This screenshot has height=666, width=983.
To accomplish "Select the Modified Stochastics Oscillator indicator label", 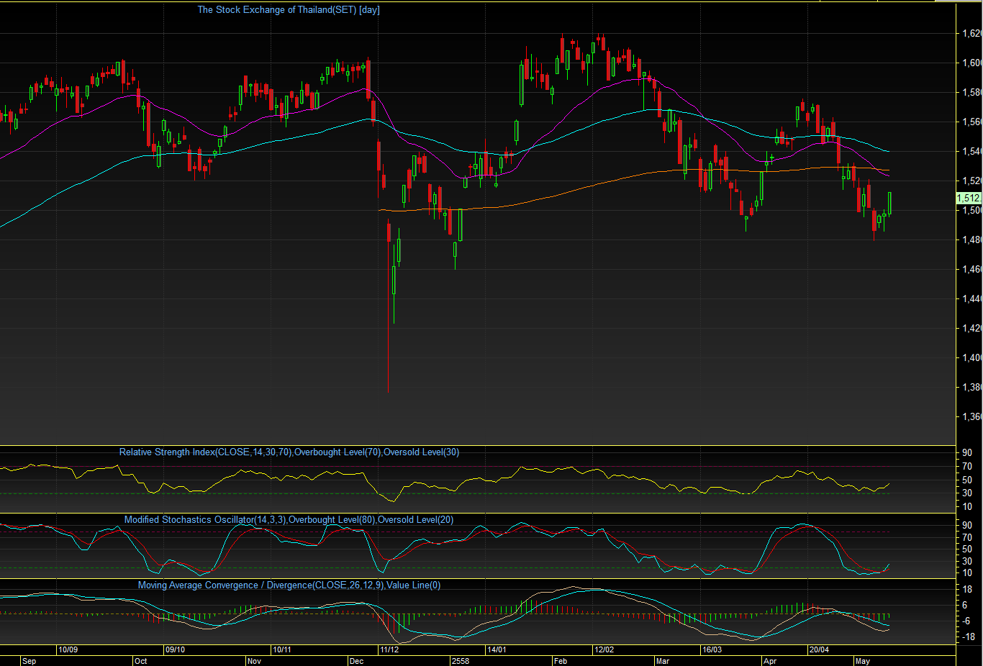I will pos(289,520).
